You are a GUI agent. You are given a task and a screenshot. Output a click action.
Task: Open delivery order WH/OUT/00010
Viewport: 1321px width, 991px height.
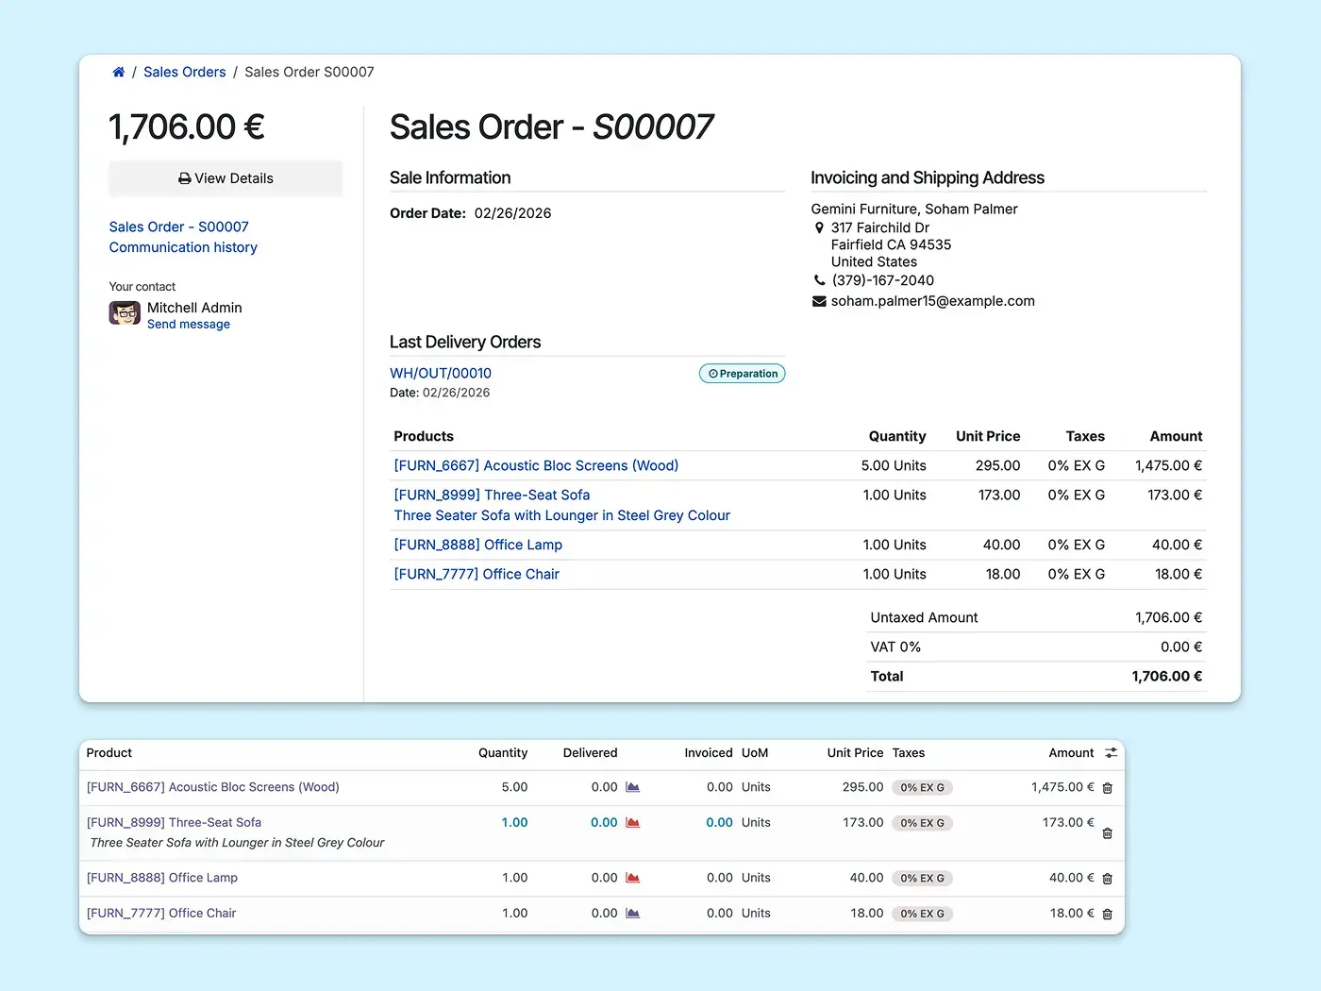[441, 373]
